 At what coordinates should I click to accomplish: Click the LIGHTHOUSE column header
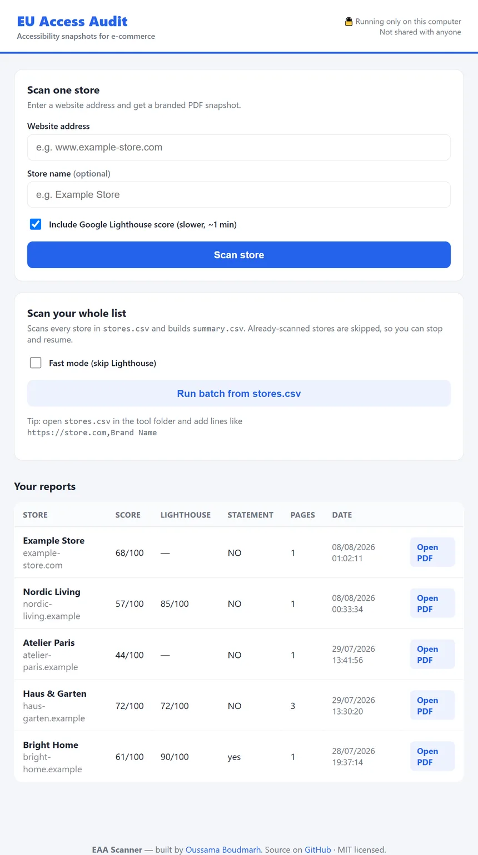(x=186, y=515)
